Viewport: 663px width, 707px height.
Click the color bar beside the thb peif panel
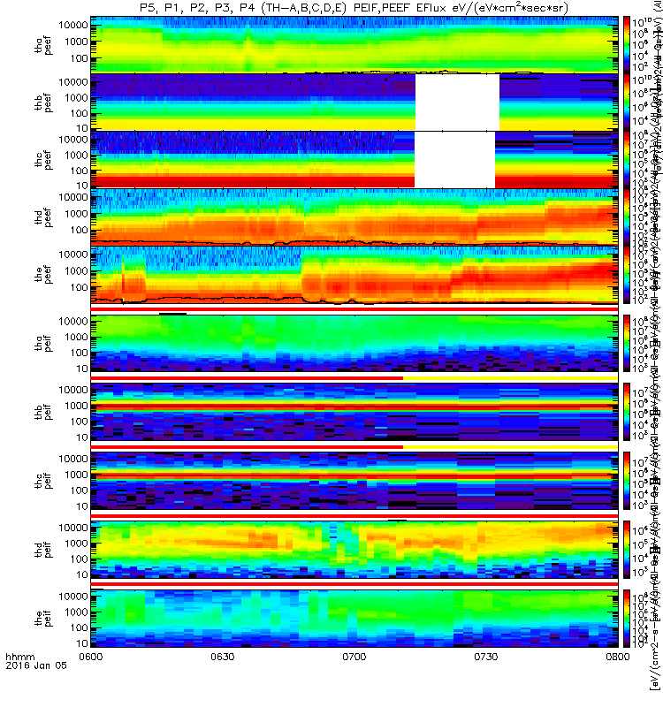pyautogui.click(x=627, y=412)
